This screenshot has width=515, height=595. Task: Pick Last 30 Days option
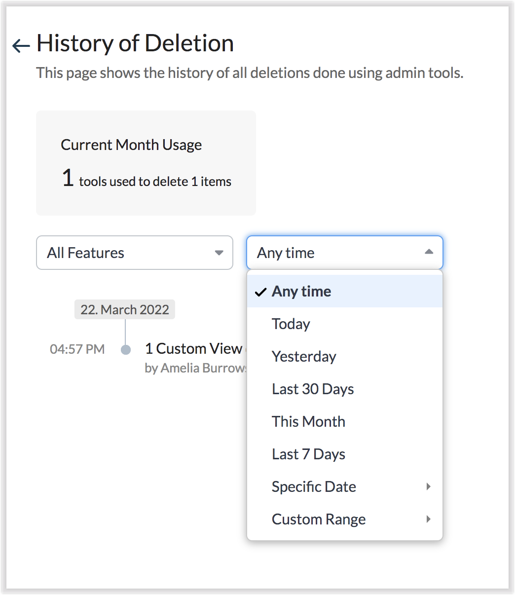313,389
